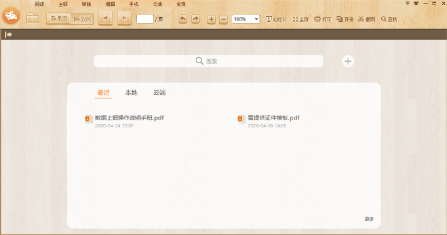Click the 搜索 search field
This screenshot has width=447, height=235.
209,61
